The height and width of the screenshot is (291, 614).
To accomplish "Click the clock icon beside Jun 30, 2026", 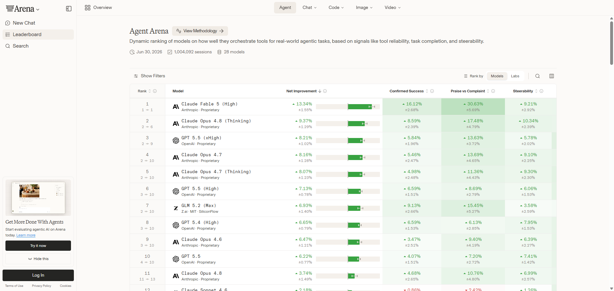I will coord(132,52).
